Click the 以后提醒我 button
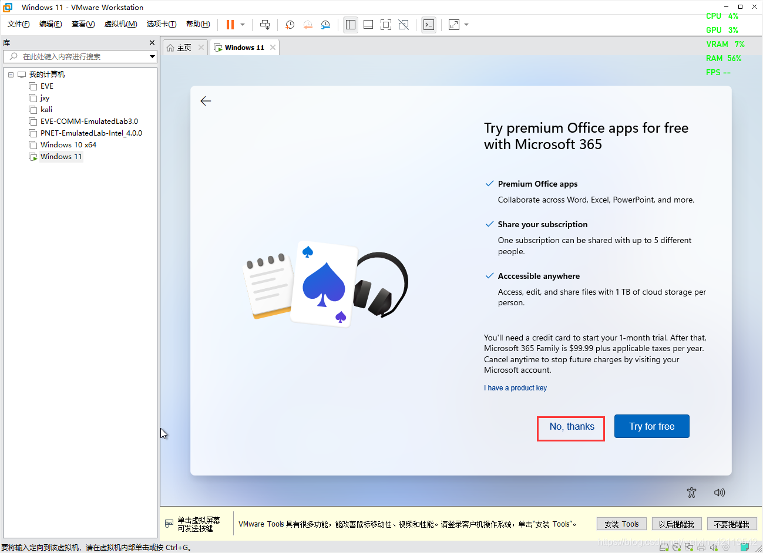 (676, 524)
